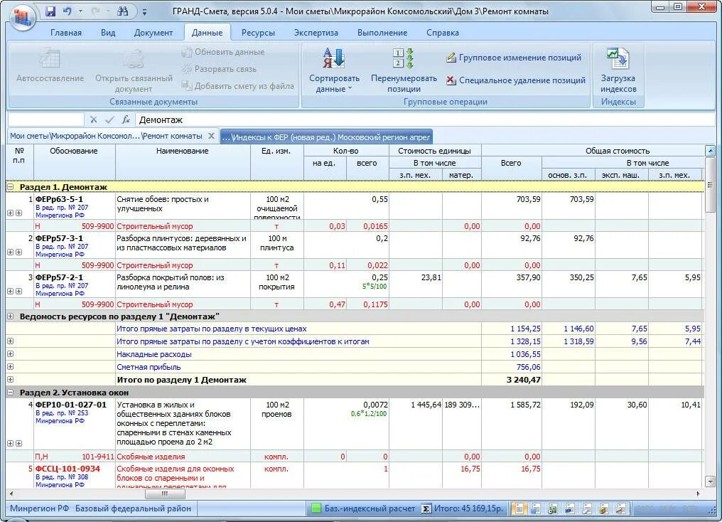Click the highlighted table view icon in status bar
The width and height of the screenshot is (722, 522).
519,508
